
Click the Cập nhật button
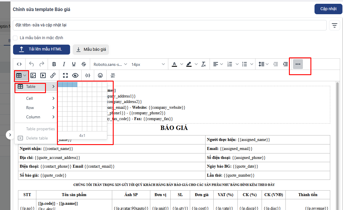click(328, 9)
